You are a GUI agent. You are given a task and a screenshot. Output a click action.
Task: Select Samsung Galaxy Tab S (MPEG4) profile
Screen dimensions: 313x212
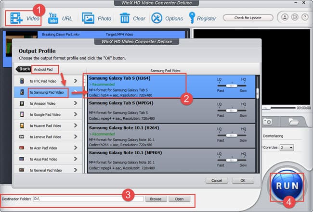pyautogui.click(x=171, y=111)
